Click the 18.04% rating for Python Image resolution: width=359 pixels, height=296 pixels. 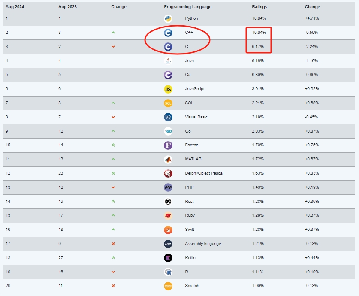pyautogui.click(x=259, y=18)
